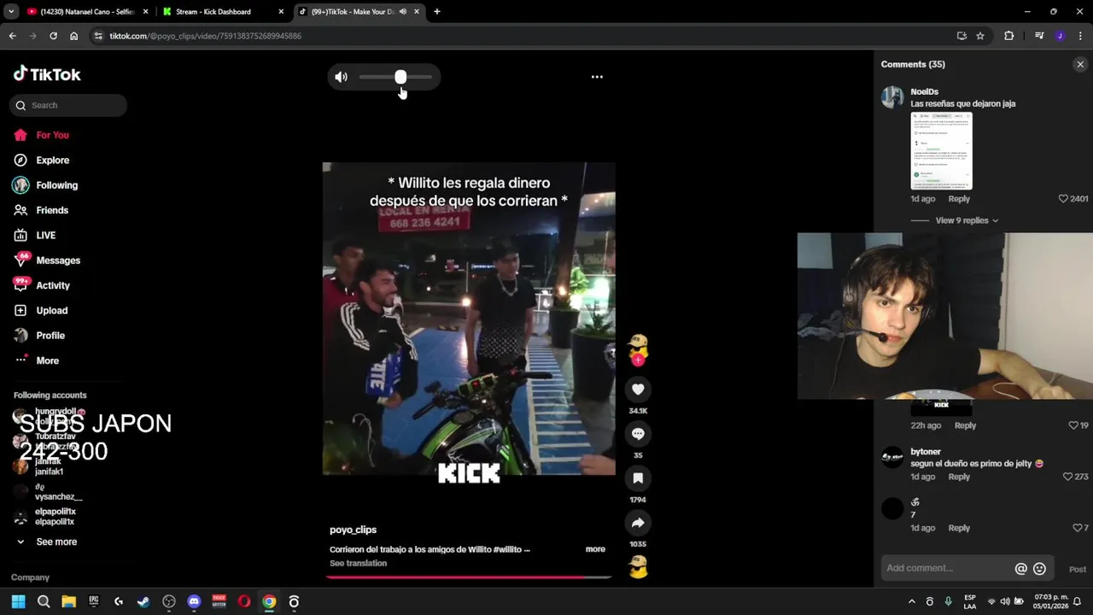Open the Chrome profile avatar

pos(1060,36)
